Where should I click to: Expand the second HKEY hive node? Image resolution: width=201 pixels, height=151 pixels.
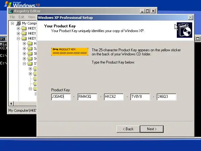coord(18,33)
